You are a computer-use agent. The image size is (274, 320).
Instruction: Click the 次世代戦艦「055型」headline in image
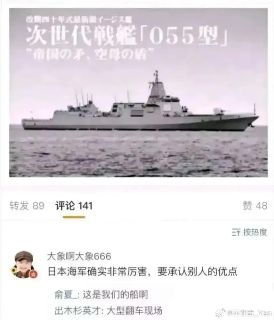coord(127,35)
